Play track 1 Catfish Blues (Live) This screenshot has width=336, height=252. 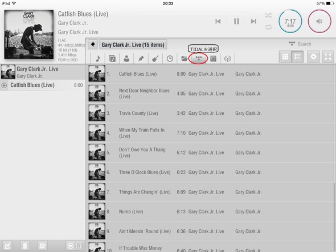coord(210,74)
